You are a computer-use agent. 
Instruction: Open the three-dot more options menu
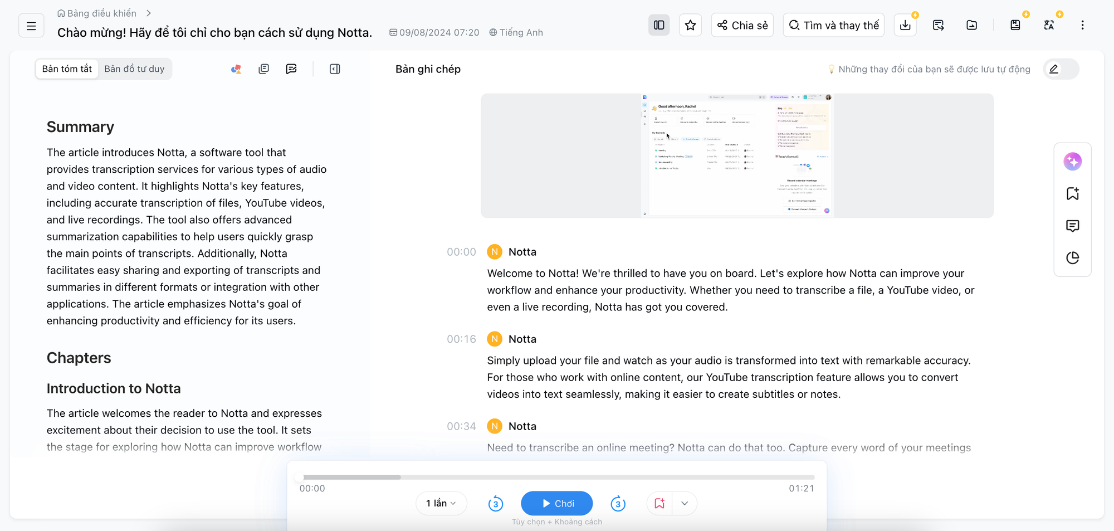point(1082,25)
